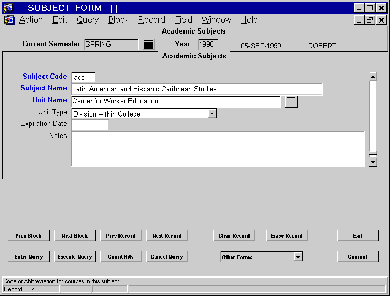
Task: Click the Enter Query button
Action: pyautogui.click(x=29, y=257)
